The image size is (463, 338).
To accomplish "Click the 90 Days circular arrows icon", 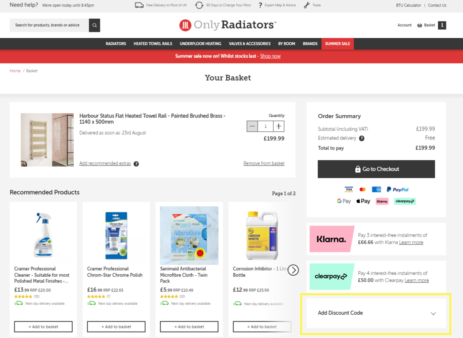I will coord(199,5).
